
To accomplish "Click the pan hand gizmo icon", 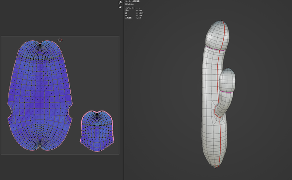I will pos(120,7).
